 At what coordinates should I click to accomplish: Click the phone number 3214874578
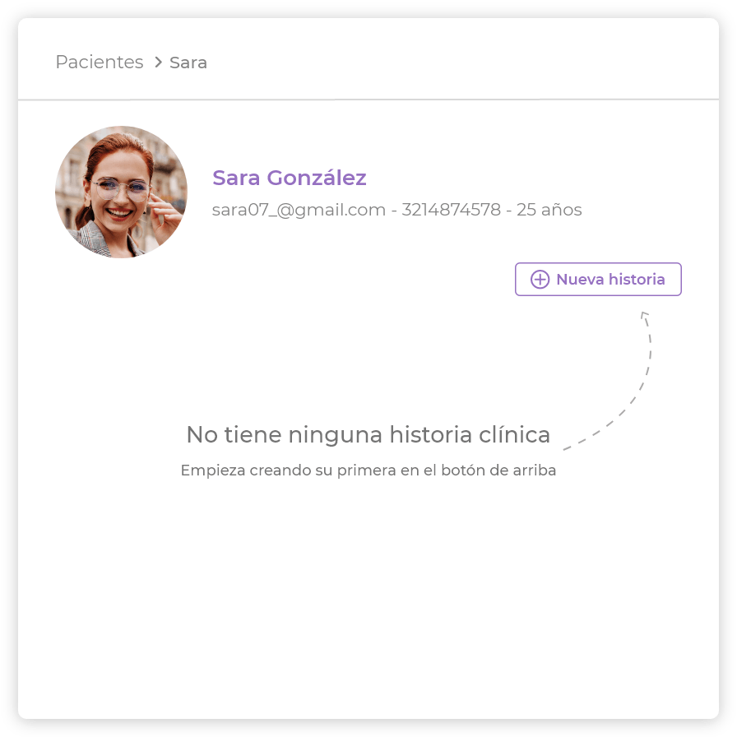pos(452,210)
